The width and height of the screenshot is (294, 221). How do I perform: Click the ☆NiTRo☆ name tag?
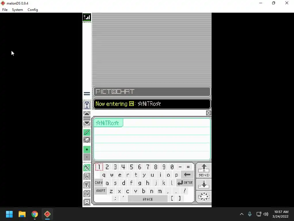(x=108, y=123)
